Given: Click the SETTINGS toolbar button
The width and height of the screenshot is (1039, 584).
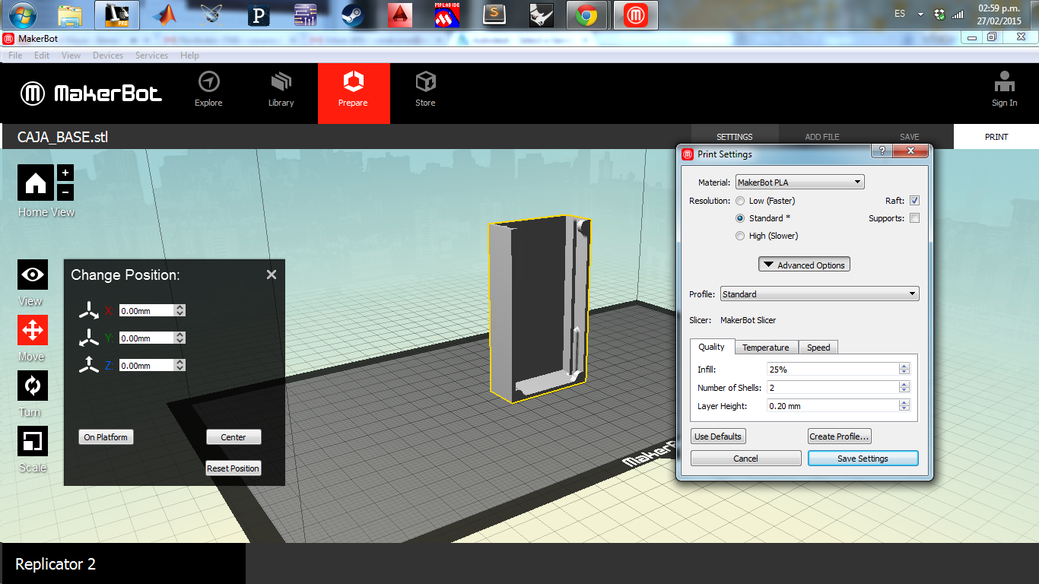Looking at the screenshot, I should pyautogui.click(x=735, y=137).
